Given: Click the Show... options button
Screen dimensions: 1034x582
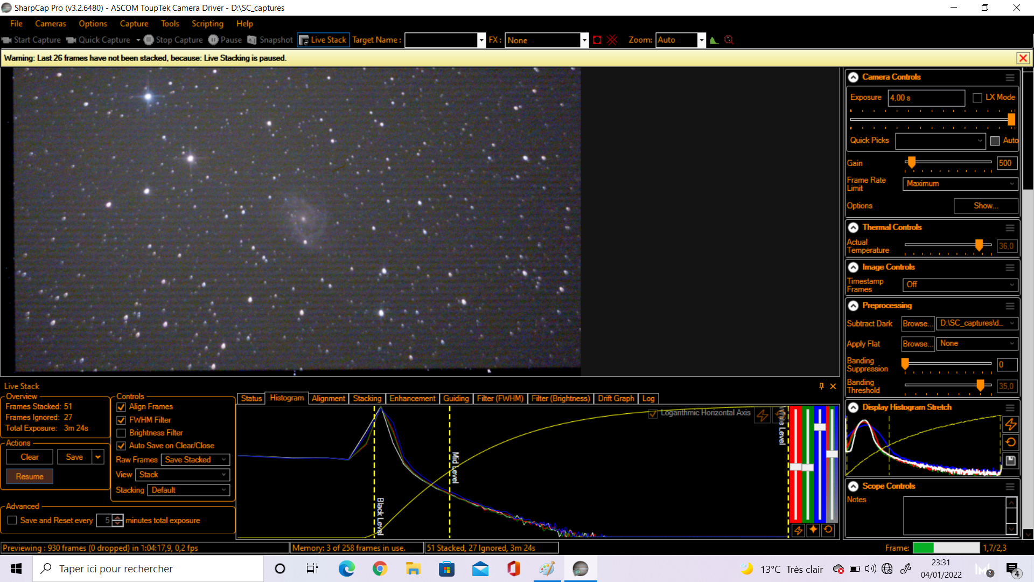Looking at the screenshot, I should click(986, 206).
